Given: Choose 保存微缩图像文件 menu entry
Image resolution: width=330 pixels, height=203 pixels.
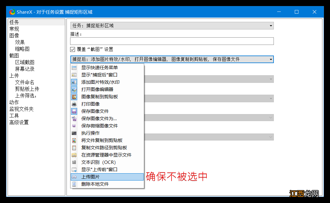Looking at the screenshot, I should click(x=107, y=126).
